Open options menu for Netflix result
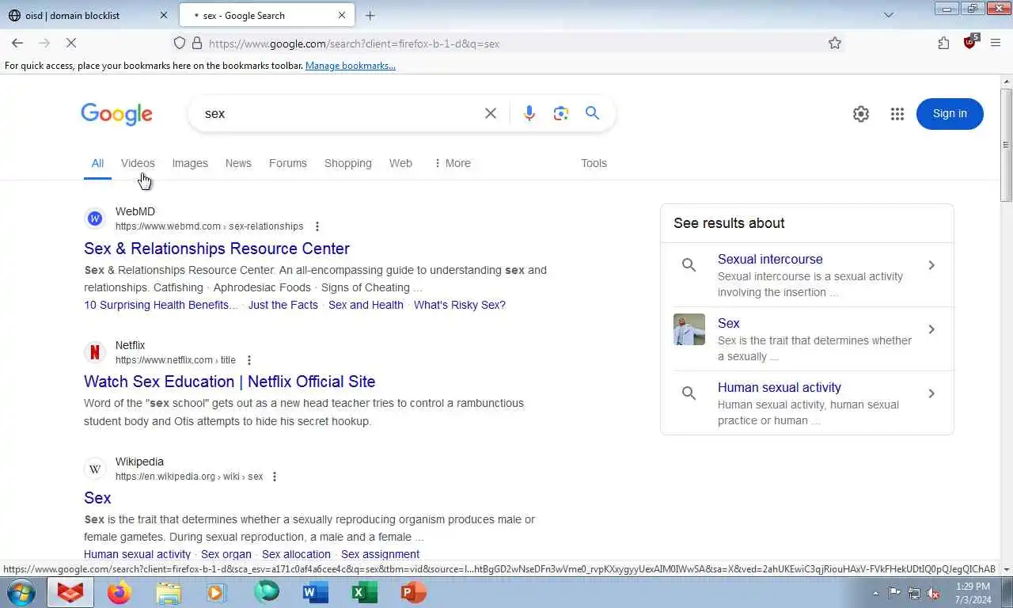The image size is (1013, 608). click(x=249, y=360)
